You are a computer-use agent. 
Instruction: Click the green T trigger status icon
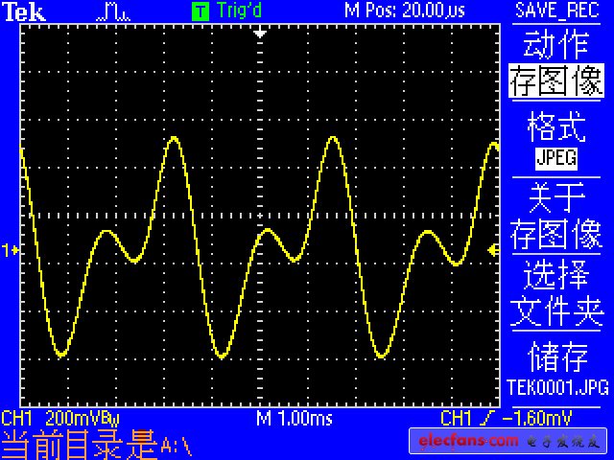tap(200, 11)
